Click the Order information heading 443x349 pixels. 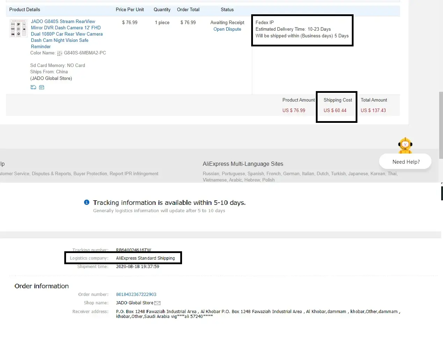click(x=42, y=286)
